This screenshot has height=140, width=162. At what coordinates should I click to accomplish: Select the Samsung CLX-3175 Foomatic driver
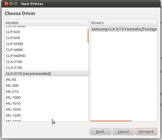124,29
